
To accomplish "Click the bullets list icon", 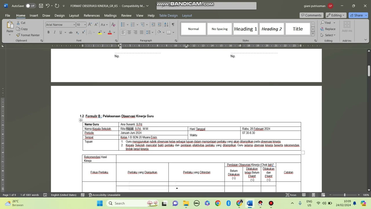I will (x=123, y=25).
